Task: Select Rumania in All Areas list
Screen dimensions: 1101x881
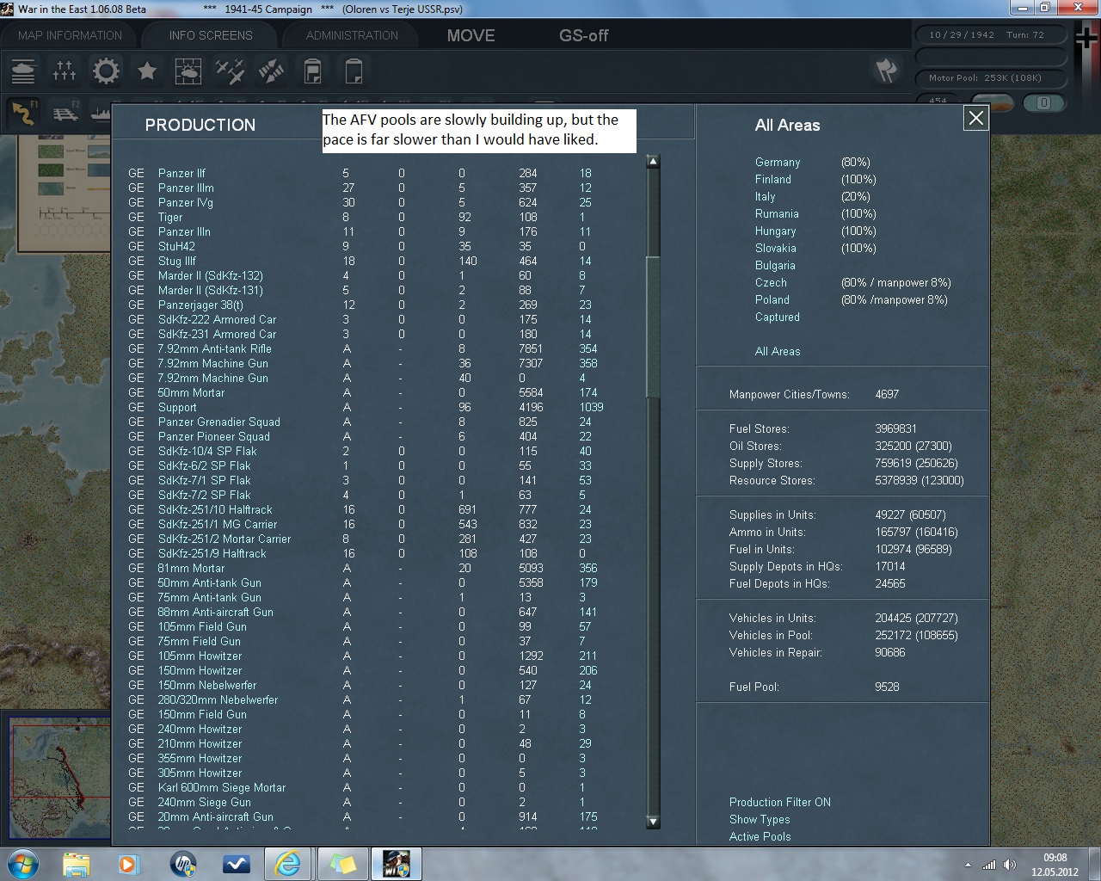Action: (777, 213)
